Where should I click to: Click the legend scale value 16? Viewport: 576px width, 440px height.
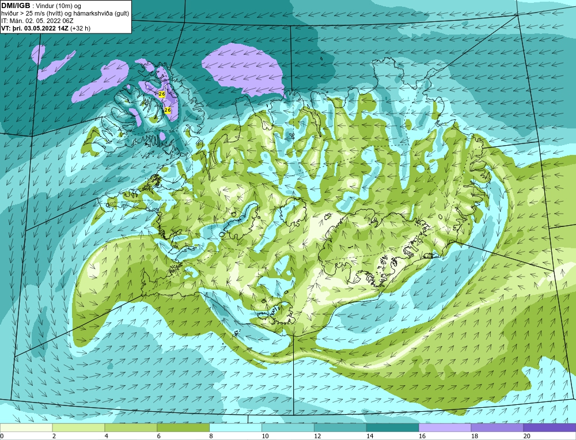pyautogui.click(x=422, y=436)
